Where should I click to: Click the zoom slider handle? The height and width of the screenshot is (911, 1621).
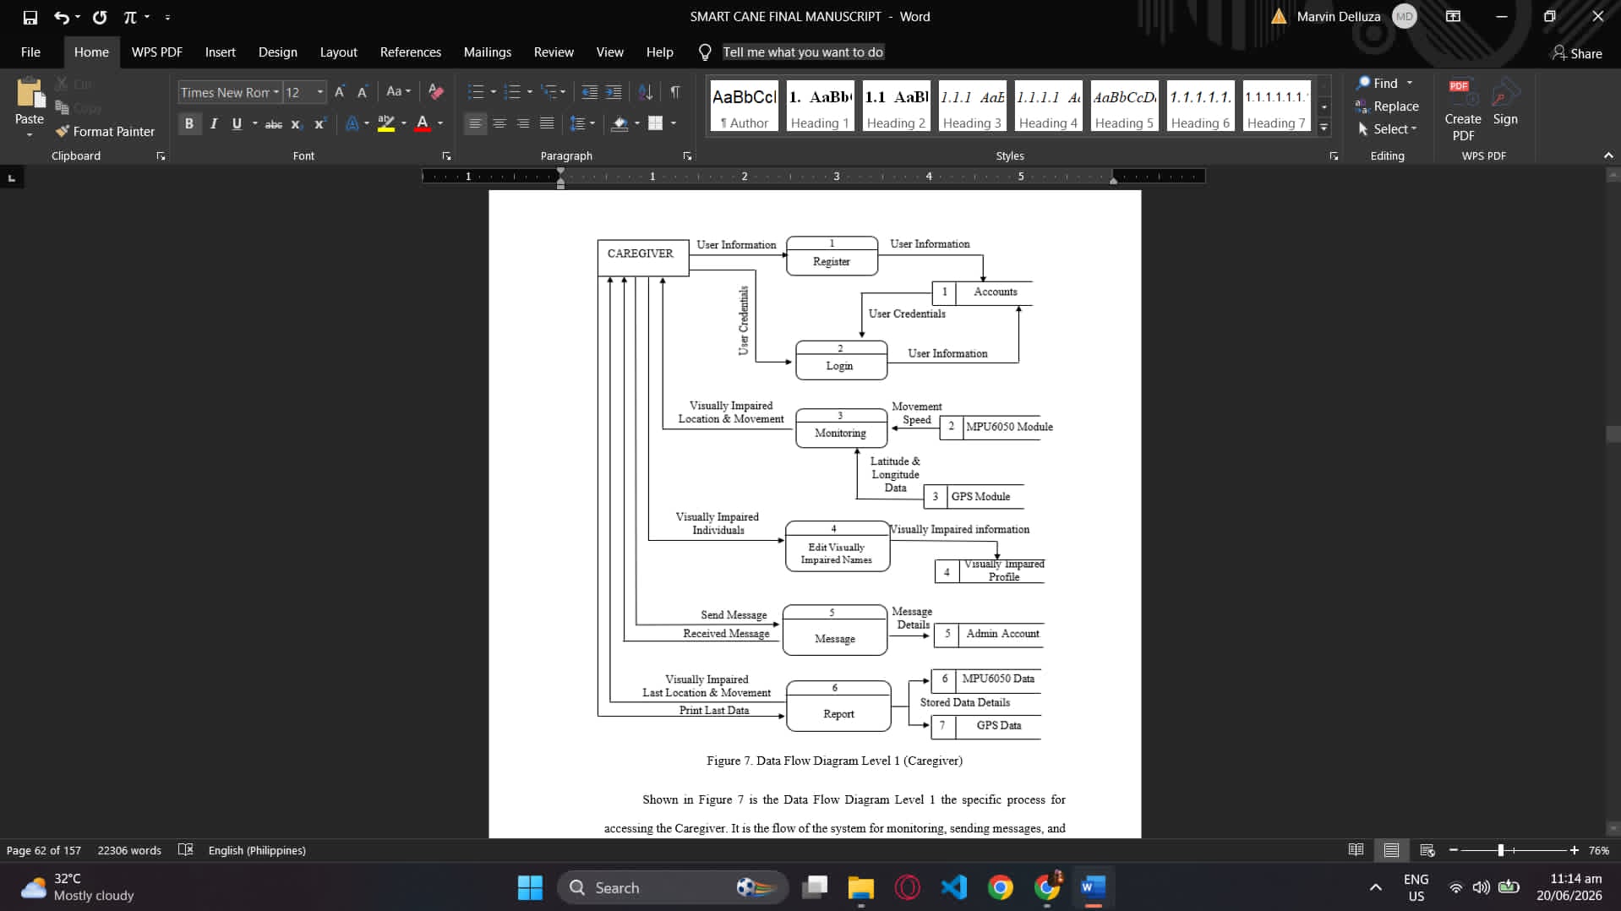[x=1501, y=850]
